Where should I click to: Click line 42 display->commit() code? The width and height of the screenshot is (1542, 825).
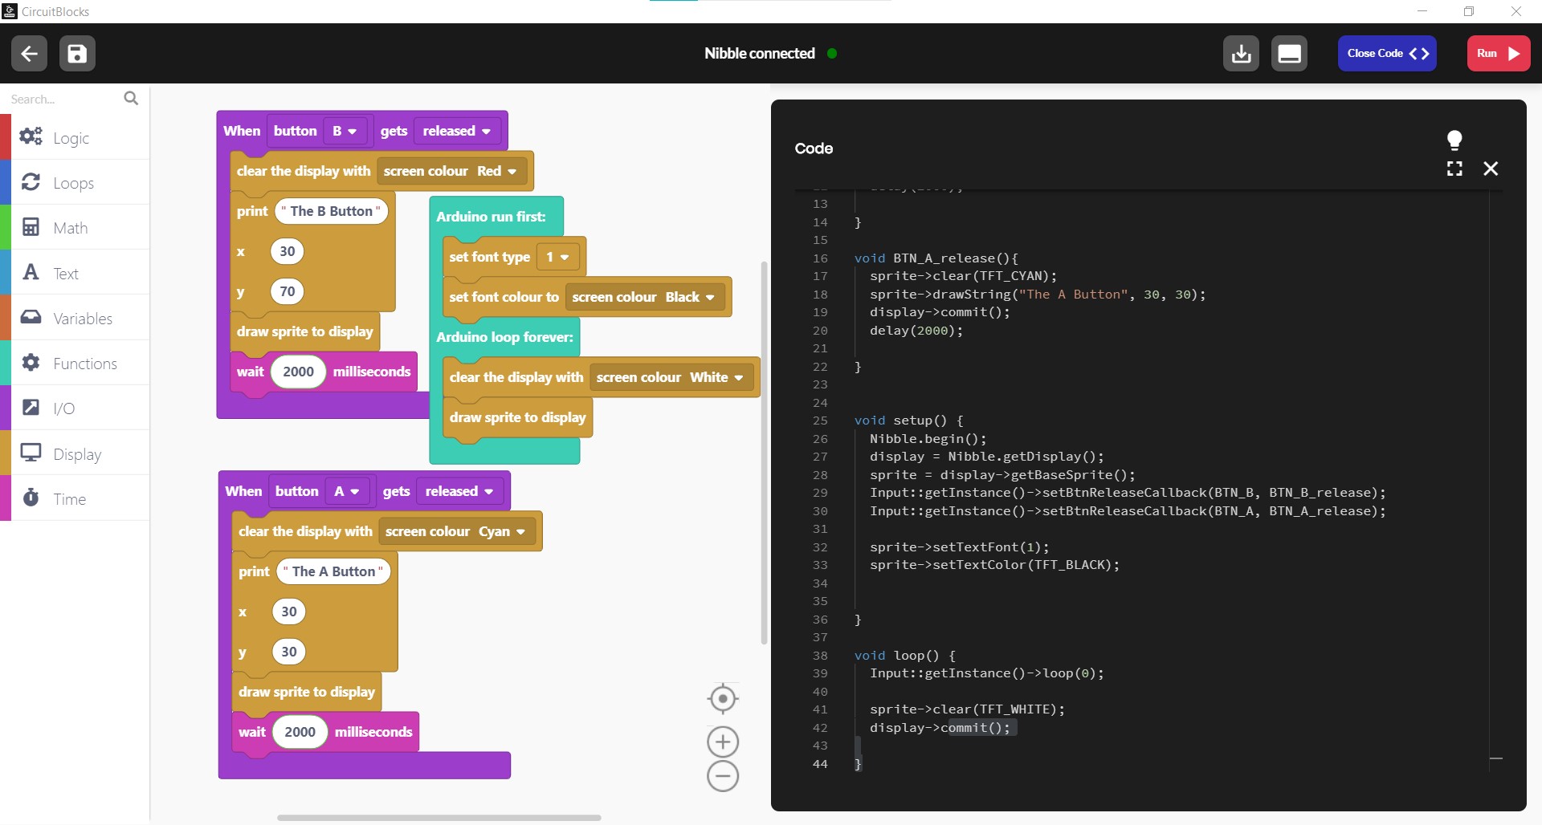pos(940,728)
